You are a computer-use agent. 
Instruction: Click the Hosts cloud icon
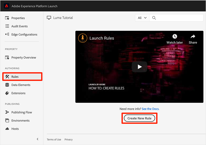tap(7, 129)
